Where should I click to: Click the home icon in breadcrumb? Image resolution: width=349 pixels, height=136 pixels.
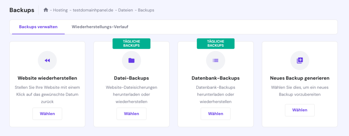pos(46,10)
